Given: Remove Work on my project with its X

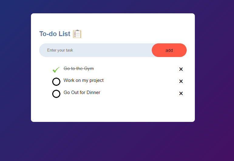Looking at the screenshot, I should (181, 81).
